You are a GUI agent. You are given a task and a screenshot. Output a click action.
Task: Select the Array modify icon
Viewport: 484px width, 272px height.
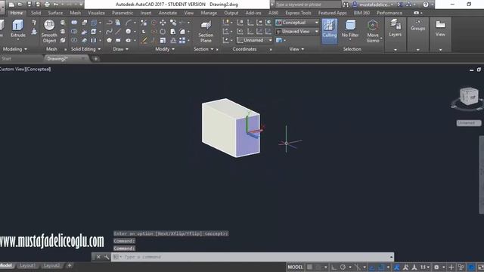(x=182, y=40)
